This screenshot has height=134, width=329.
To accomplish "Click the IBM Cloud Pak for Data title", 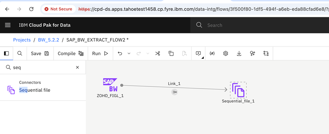I will pyautogui.click(x=45, y=25).
